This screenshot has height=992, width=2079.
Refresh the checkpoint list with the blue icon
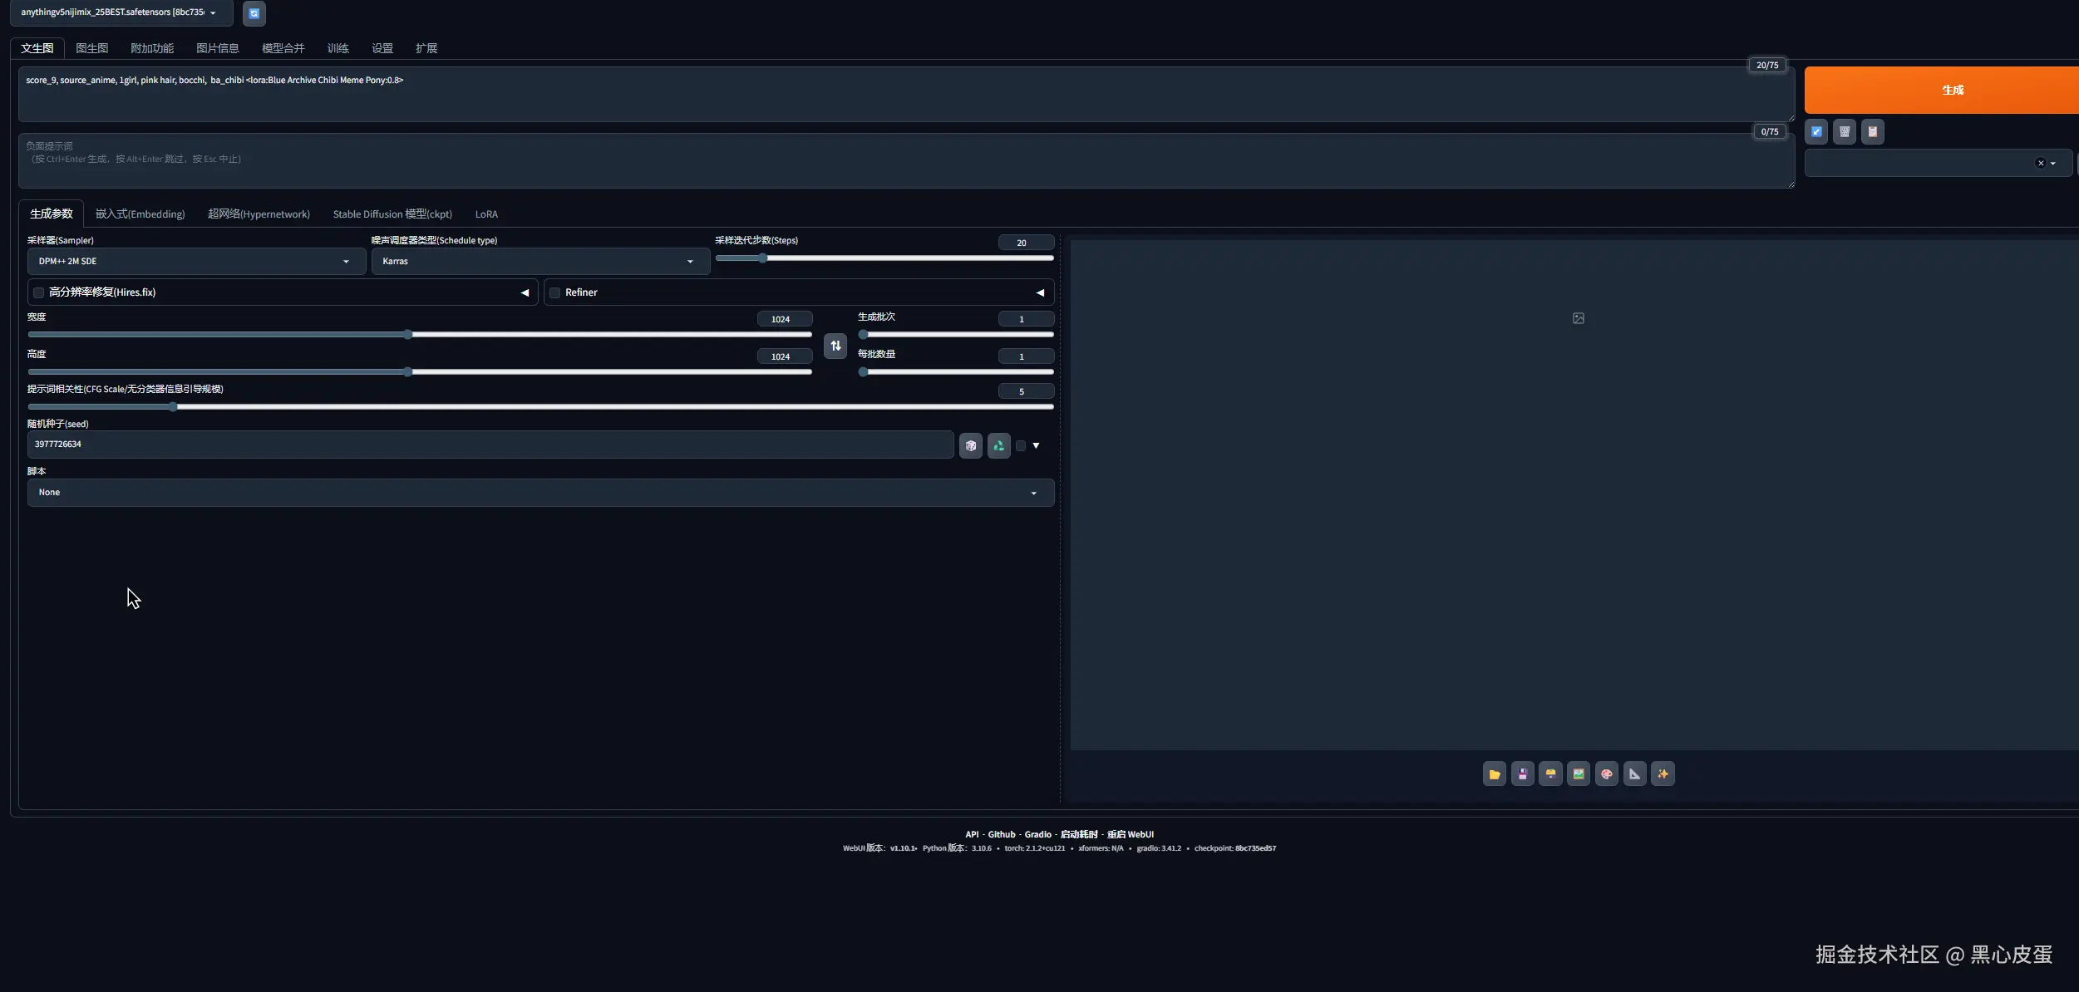tap(254, 13)
